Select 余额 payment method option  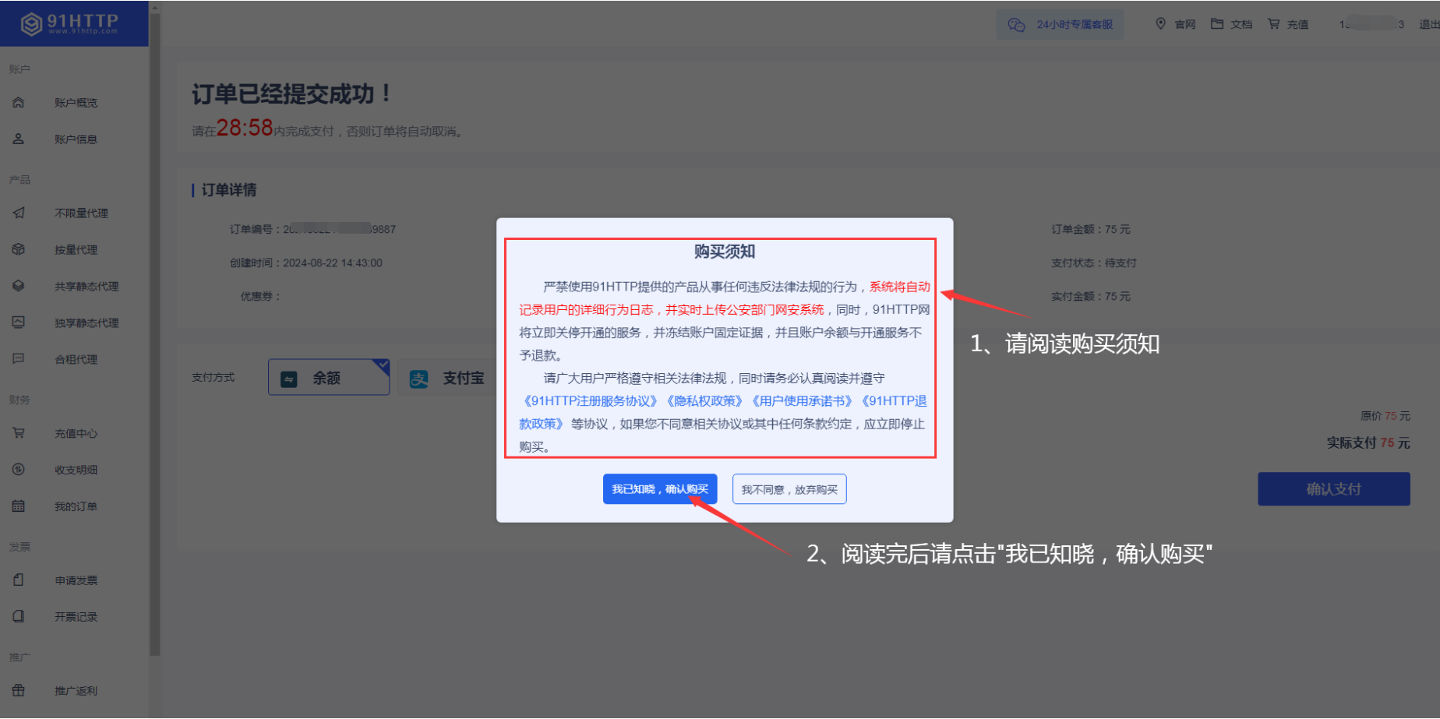(x=329, y=378)
